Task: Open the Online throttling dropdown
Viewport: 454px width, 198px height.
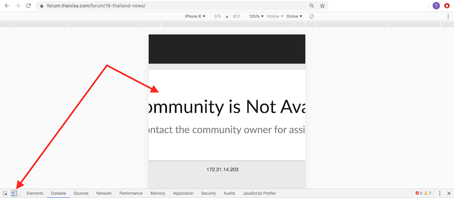Action: [x=294, y=17]
